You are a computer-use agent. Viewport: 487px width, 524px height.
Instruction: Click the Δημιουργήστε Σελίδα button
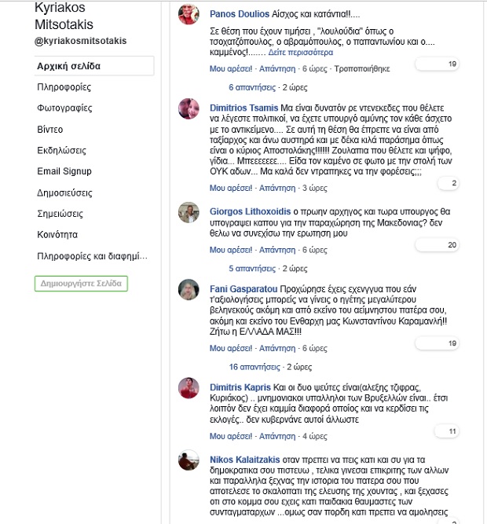82,284
